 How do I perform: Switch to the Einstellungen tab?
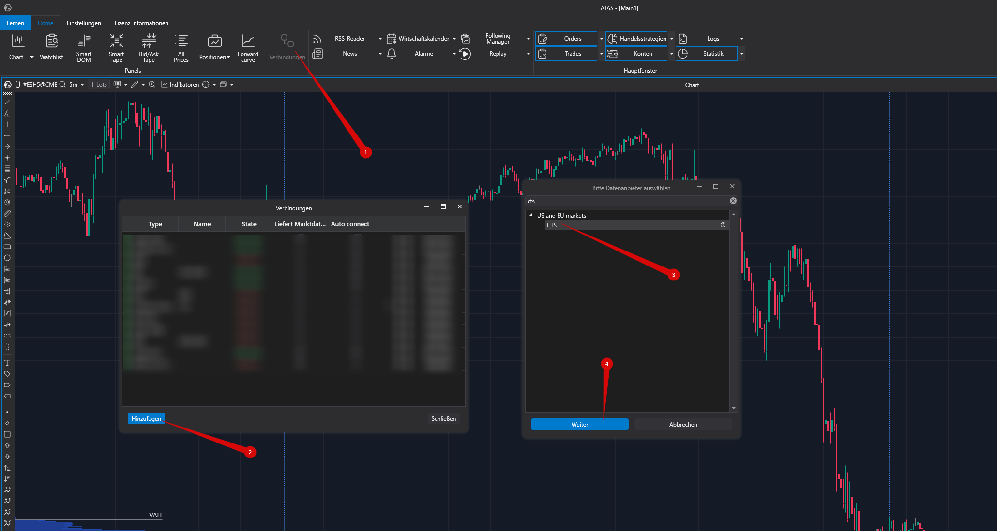(84, 23)
